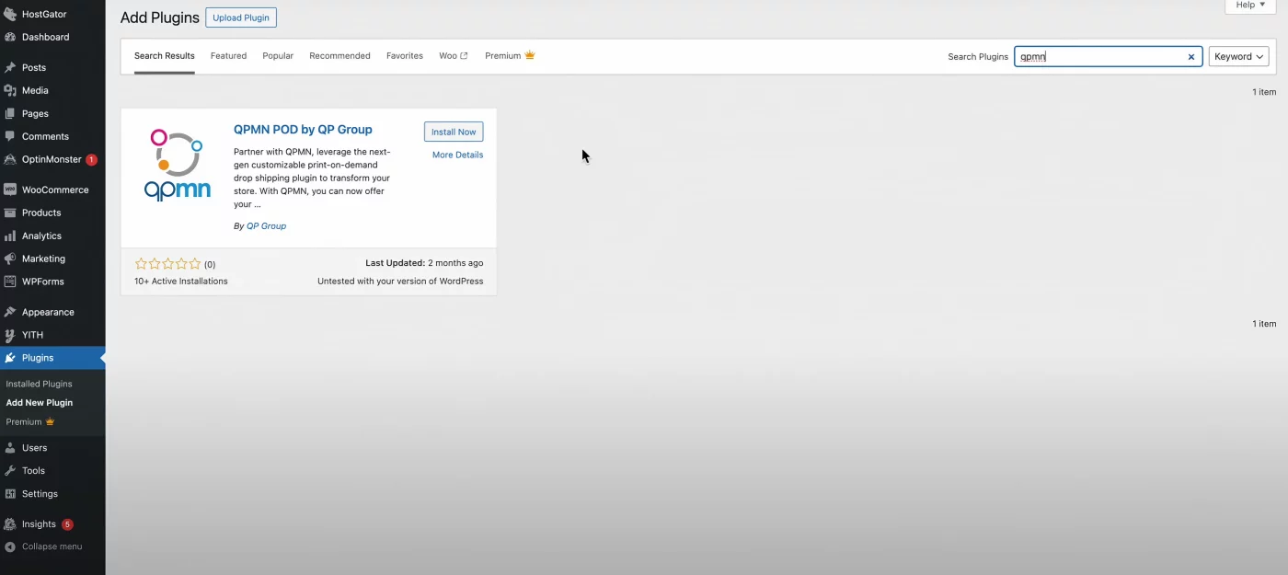Switch to the Search Results tab

(165, 56)
